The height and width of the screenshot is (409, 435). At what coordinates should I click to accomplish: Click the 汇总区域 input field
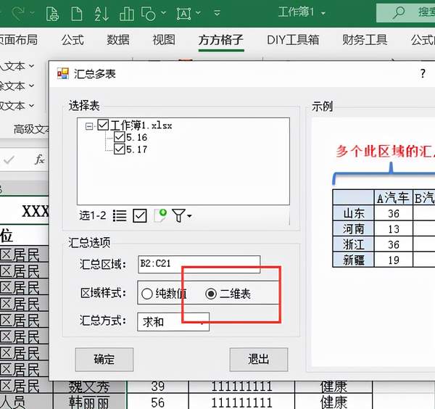click(198, 265)
